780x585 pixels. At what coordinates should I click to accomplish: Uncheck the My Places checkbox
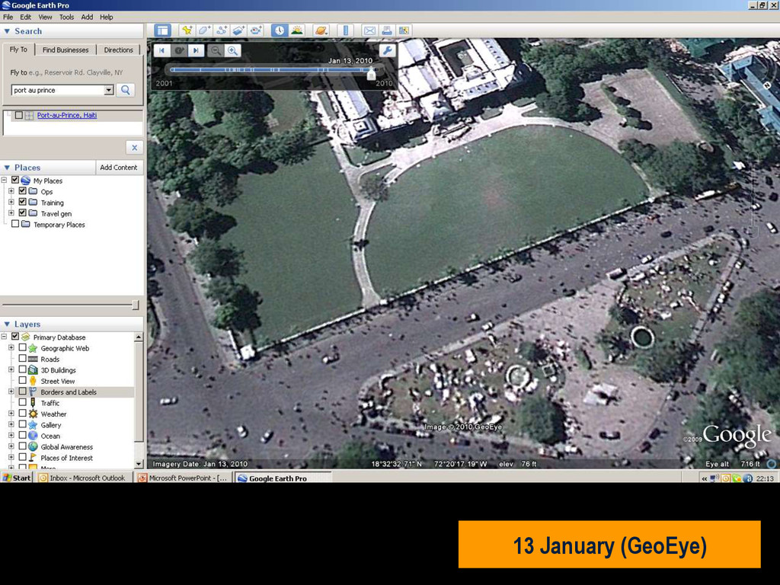point(15,180)
